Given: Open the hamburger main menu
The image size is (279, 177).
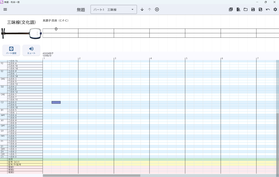Looking at the screenshot, I should tap(5, 10).
